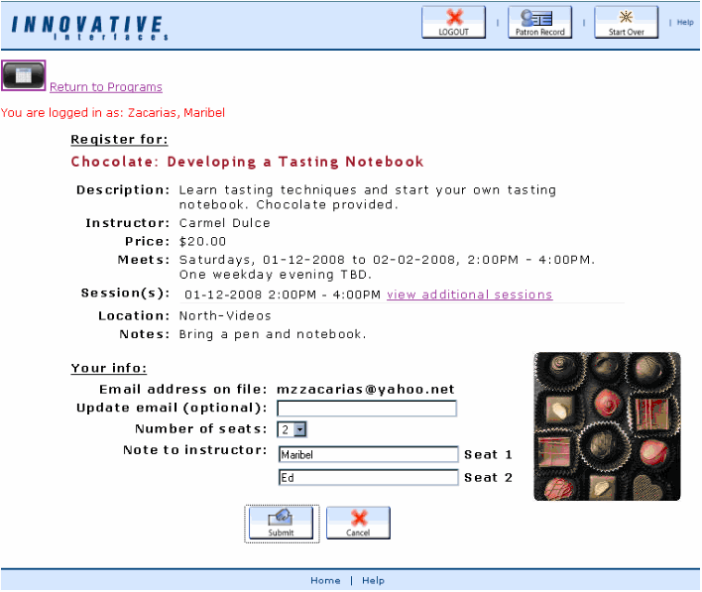702x592 pixels.
Task: Click the Register for: heading
Action: point(119,140)
